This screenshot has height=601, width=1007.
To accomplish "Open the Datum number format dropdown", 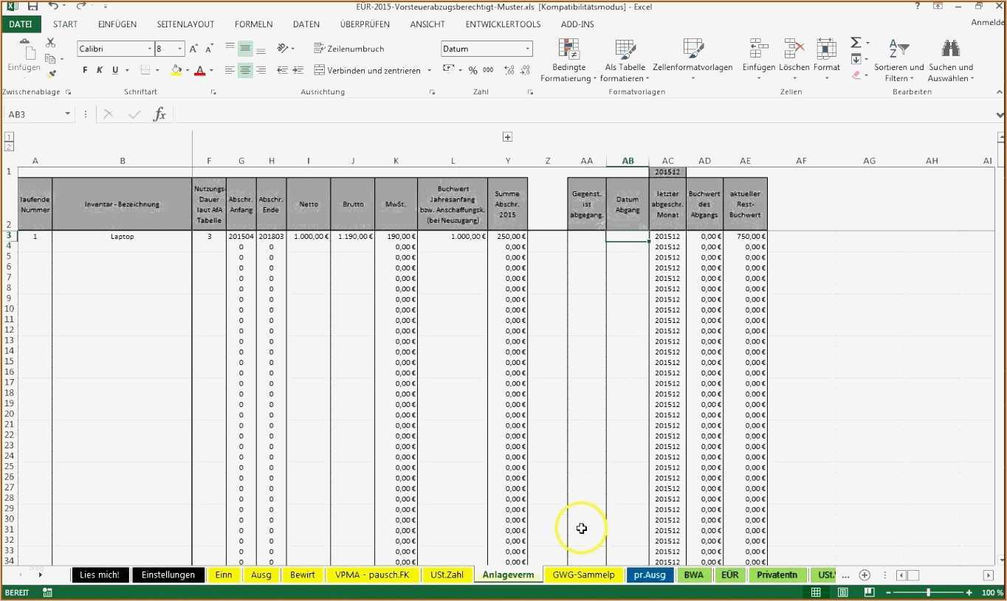I will coord(527,48).
